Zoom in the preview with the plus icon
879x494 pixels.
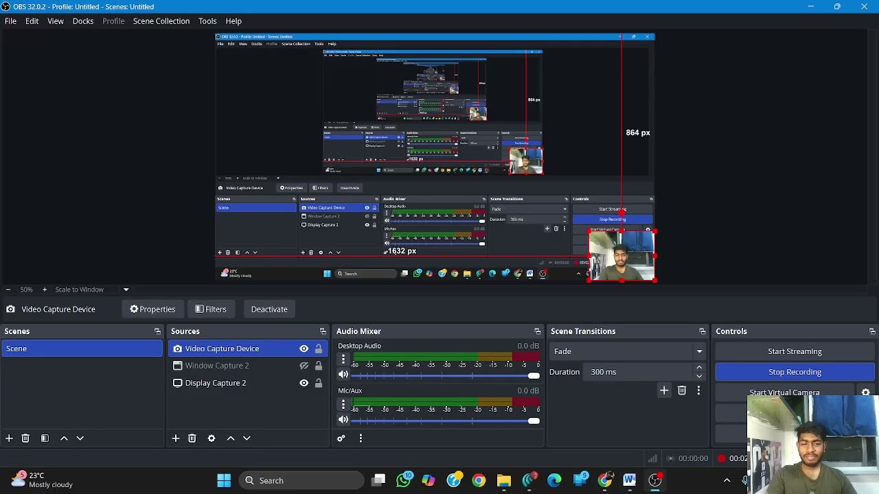click(x=45, y=290)
